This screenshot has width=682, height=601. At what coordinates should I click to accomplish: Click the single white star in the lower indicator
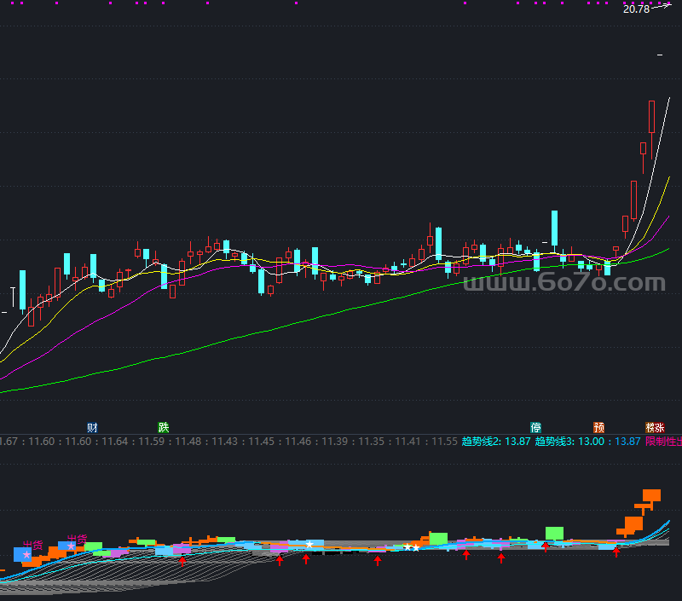tap(309, 545)
